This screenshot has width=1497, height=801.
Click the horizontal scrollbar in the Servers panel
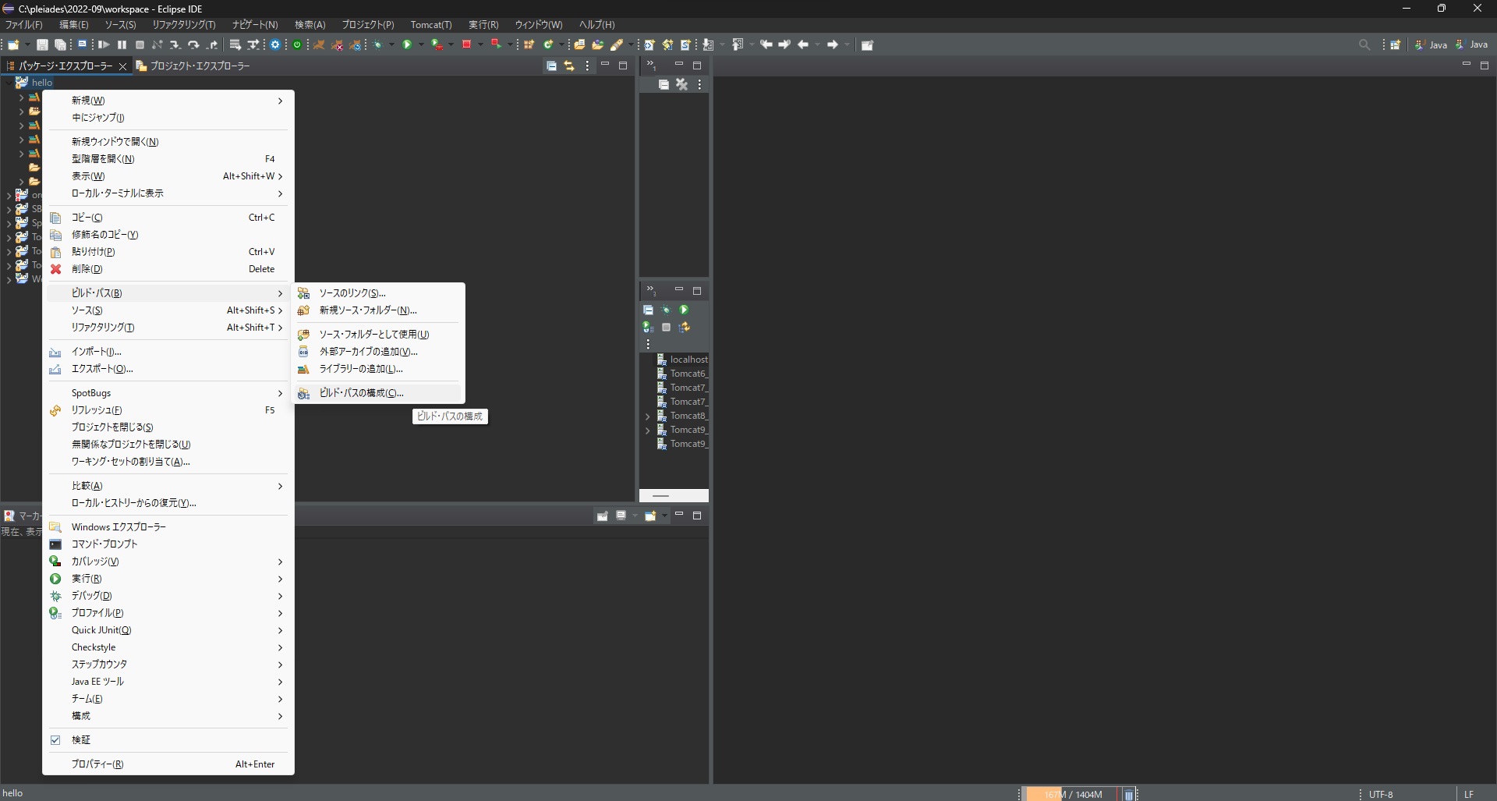(x=660, y=496)
